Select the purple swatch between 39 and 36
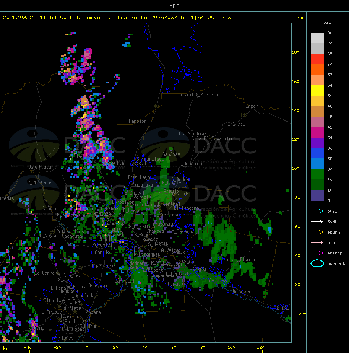 [317, 143]
